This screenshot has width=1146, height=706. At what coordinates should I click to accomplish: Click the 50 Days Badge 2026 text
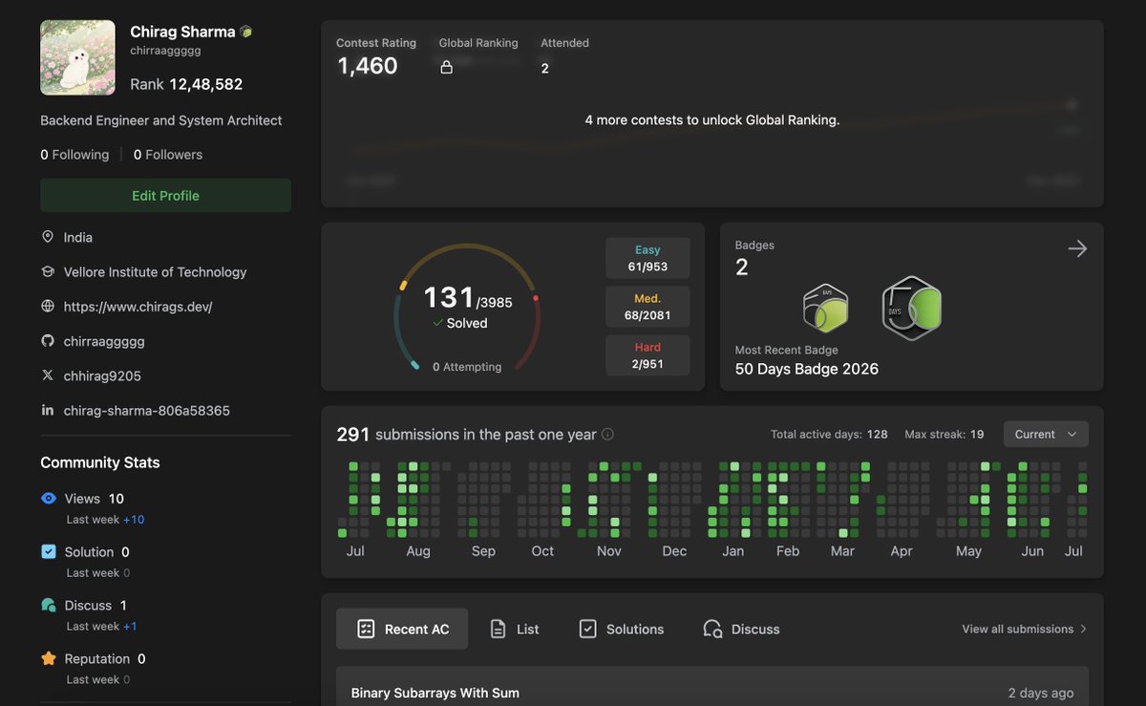click(x=807, y=368)
